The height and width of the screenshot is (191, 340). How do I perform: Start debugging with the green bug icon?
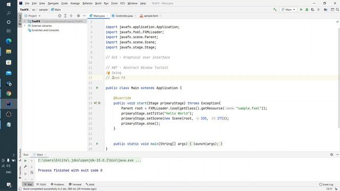[307, 10]
